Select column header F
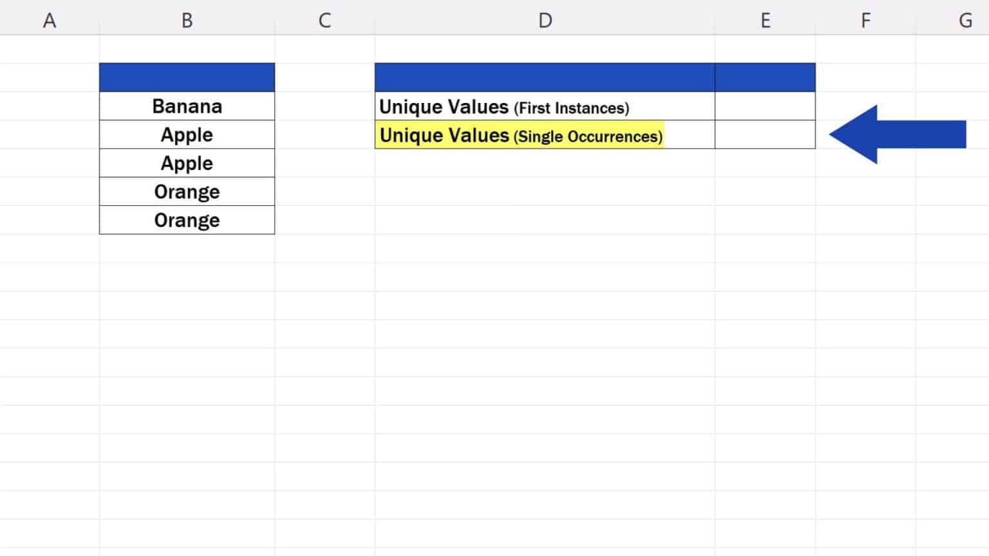 (865, 19)
